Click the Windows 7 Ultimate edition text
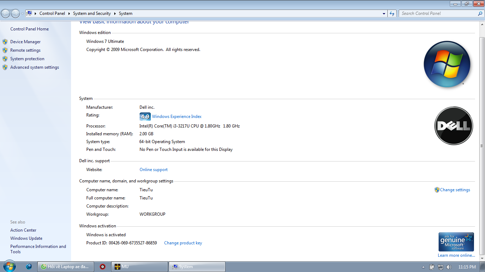The image size is (485, 272). click(x=105, y=41)
